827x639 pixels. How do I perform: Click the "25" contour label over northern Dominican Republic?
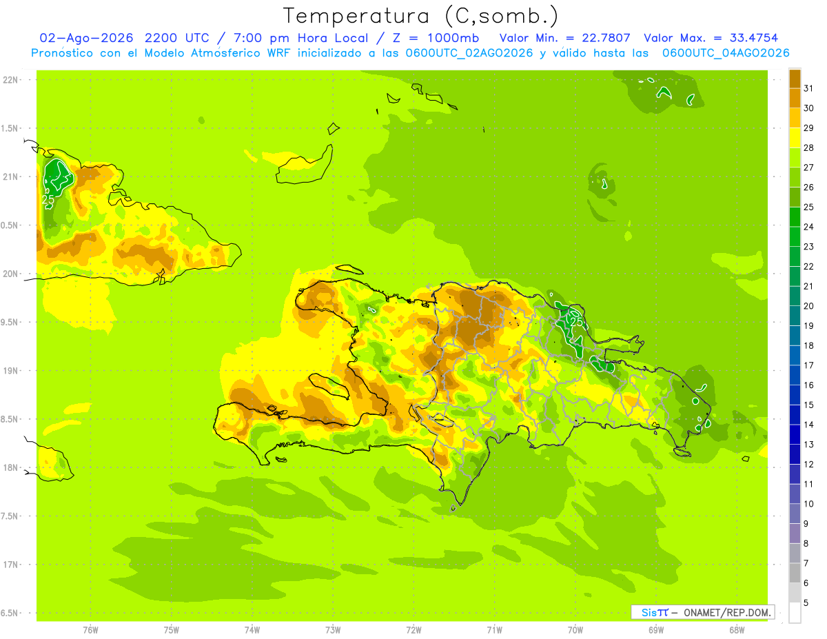[x=576, y=322]
